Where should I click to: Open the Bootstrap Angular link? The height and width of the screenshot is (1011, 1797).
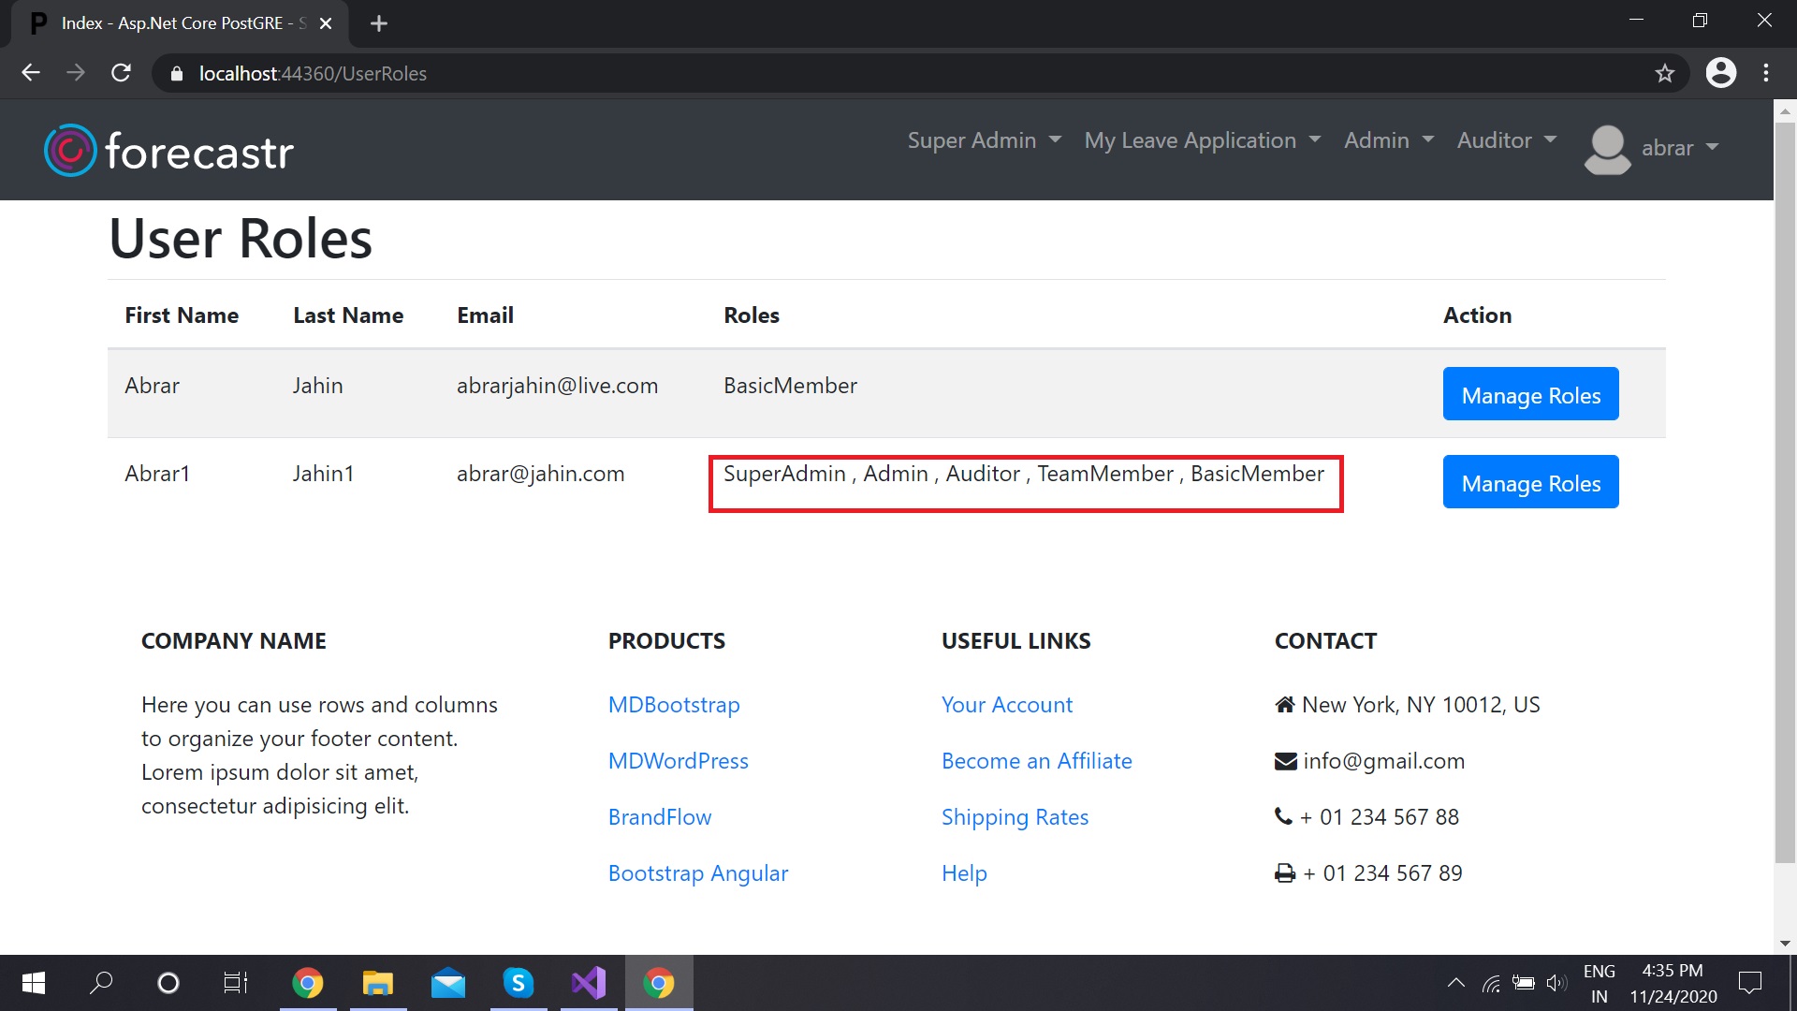click(x=698, y=873)
